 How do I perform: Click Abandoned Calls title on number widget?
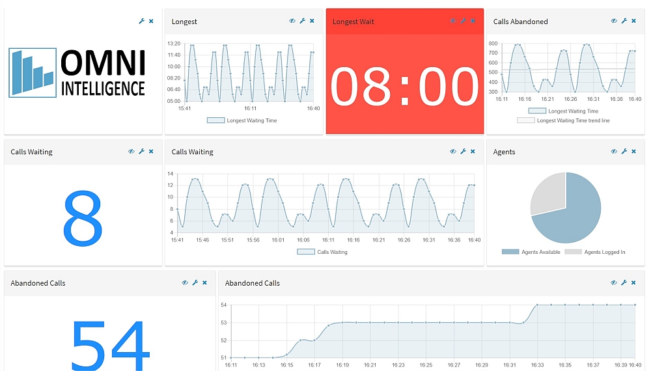38,283
